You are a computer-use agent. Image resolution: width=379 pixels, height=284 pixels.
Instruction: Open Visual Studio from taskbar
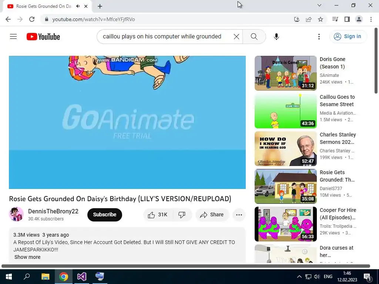pyautogui.click(x=82, y=277)
